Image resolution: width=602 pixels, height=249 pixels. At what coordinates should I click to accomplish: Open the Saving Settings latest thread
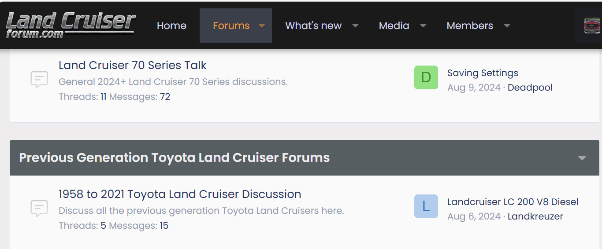(x=483, y=73)
